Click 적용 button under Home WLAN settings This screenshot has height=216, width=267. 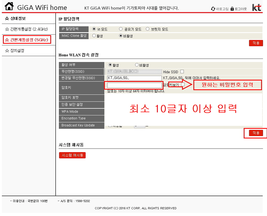coord(256,133)
